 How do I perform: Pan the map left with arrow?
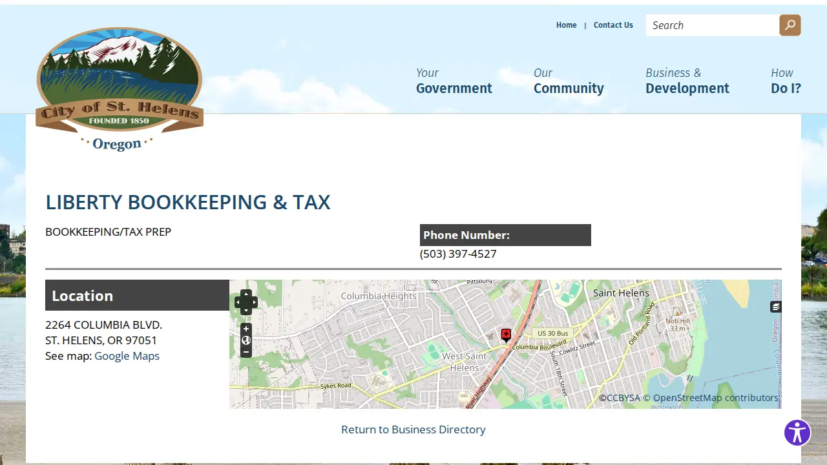(238, 302)
